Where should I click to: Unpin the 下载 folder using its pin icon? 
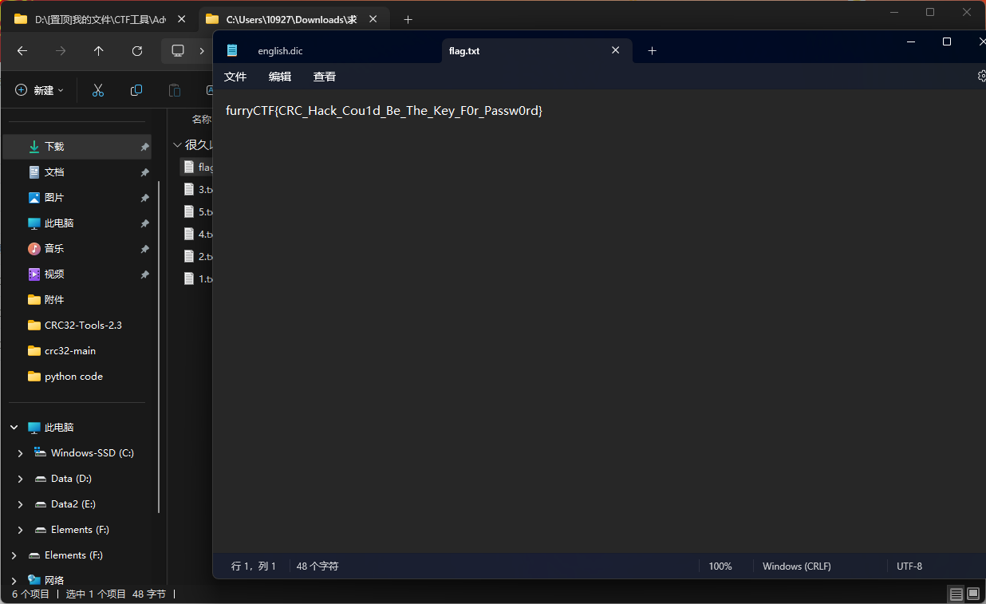[x=144, y=147]
